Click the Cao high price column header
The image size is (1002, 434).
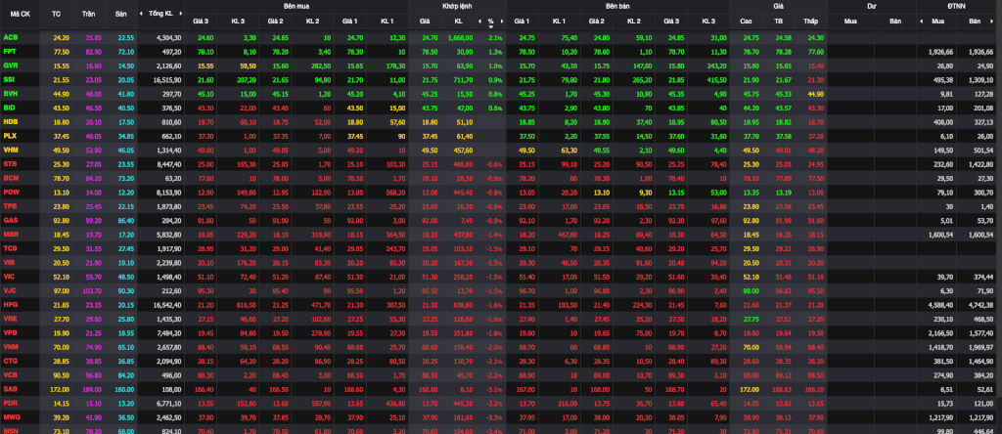coord(746,22)
